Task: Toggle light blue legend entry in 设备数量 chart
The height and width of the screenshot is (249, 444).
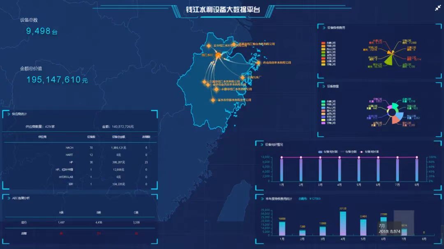Action: (328, 107)
